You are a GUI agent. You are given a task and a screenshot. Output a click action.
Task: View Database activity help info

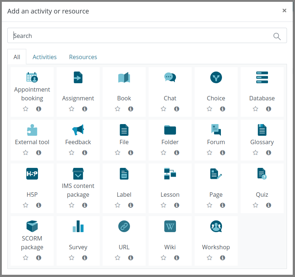(x=268, y=109)
